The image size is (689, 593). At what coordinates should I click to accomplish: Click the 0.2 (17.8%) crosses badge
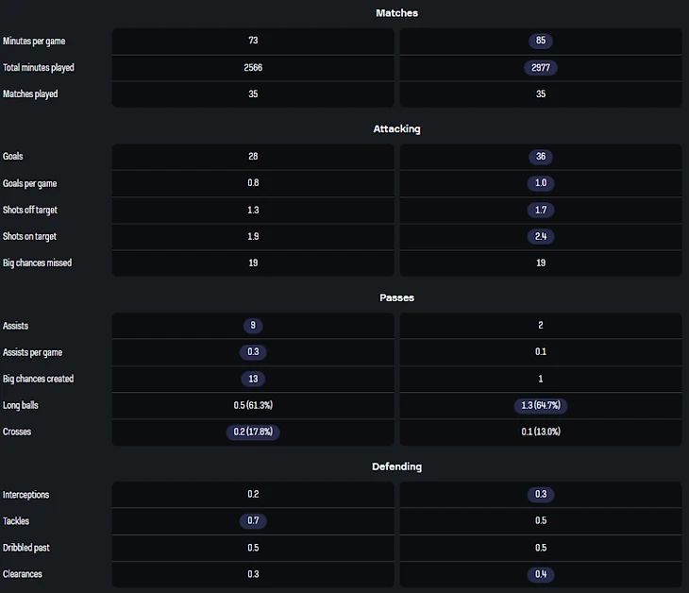click(252, 432)
